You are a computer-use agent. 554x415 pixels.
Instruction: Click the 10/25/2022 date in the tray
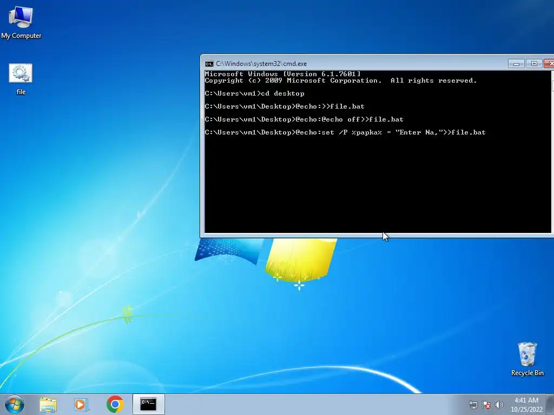pos(526,410)
